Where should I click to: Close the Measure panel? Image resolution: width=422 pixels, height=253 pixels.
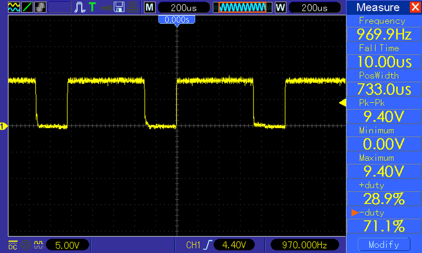click(x=415, y=7)
